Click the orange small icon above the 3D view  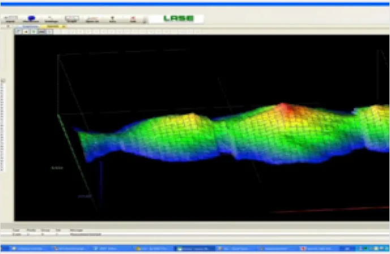click(x=26, y=32)
